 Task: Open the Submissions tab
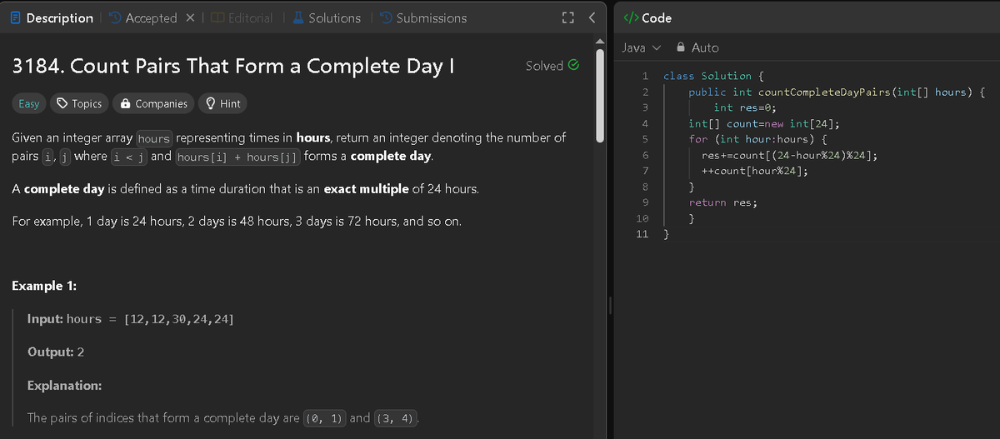(422, 17)
